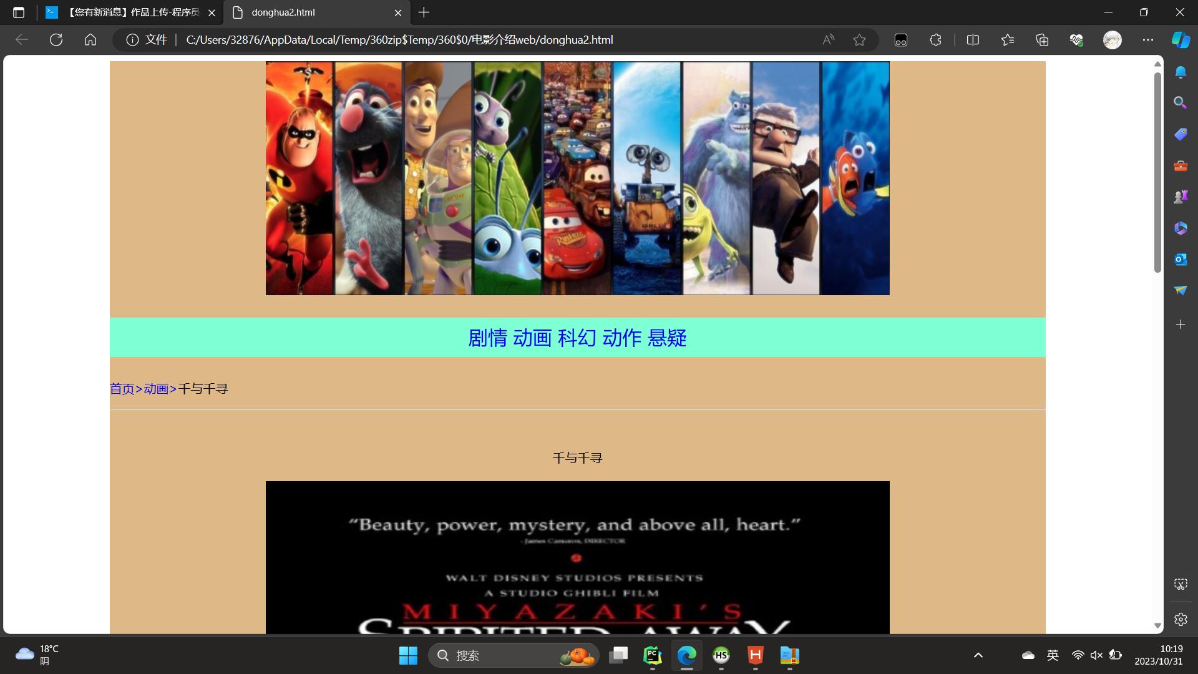Open Wi-Fi network tray icon
The image size is (1198, 674).
(1078, 655)
